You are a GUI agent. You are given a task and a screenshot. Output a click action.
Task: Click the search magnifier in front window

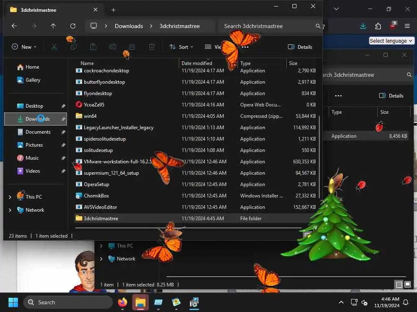click(x=318, y=26)
